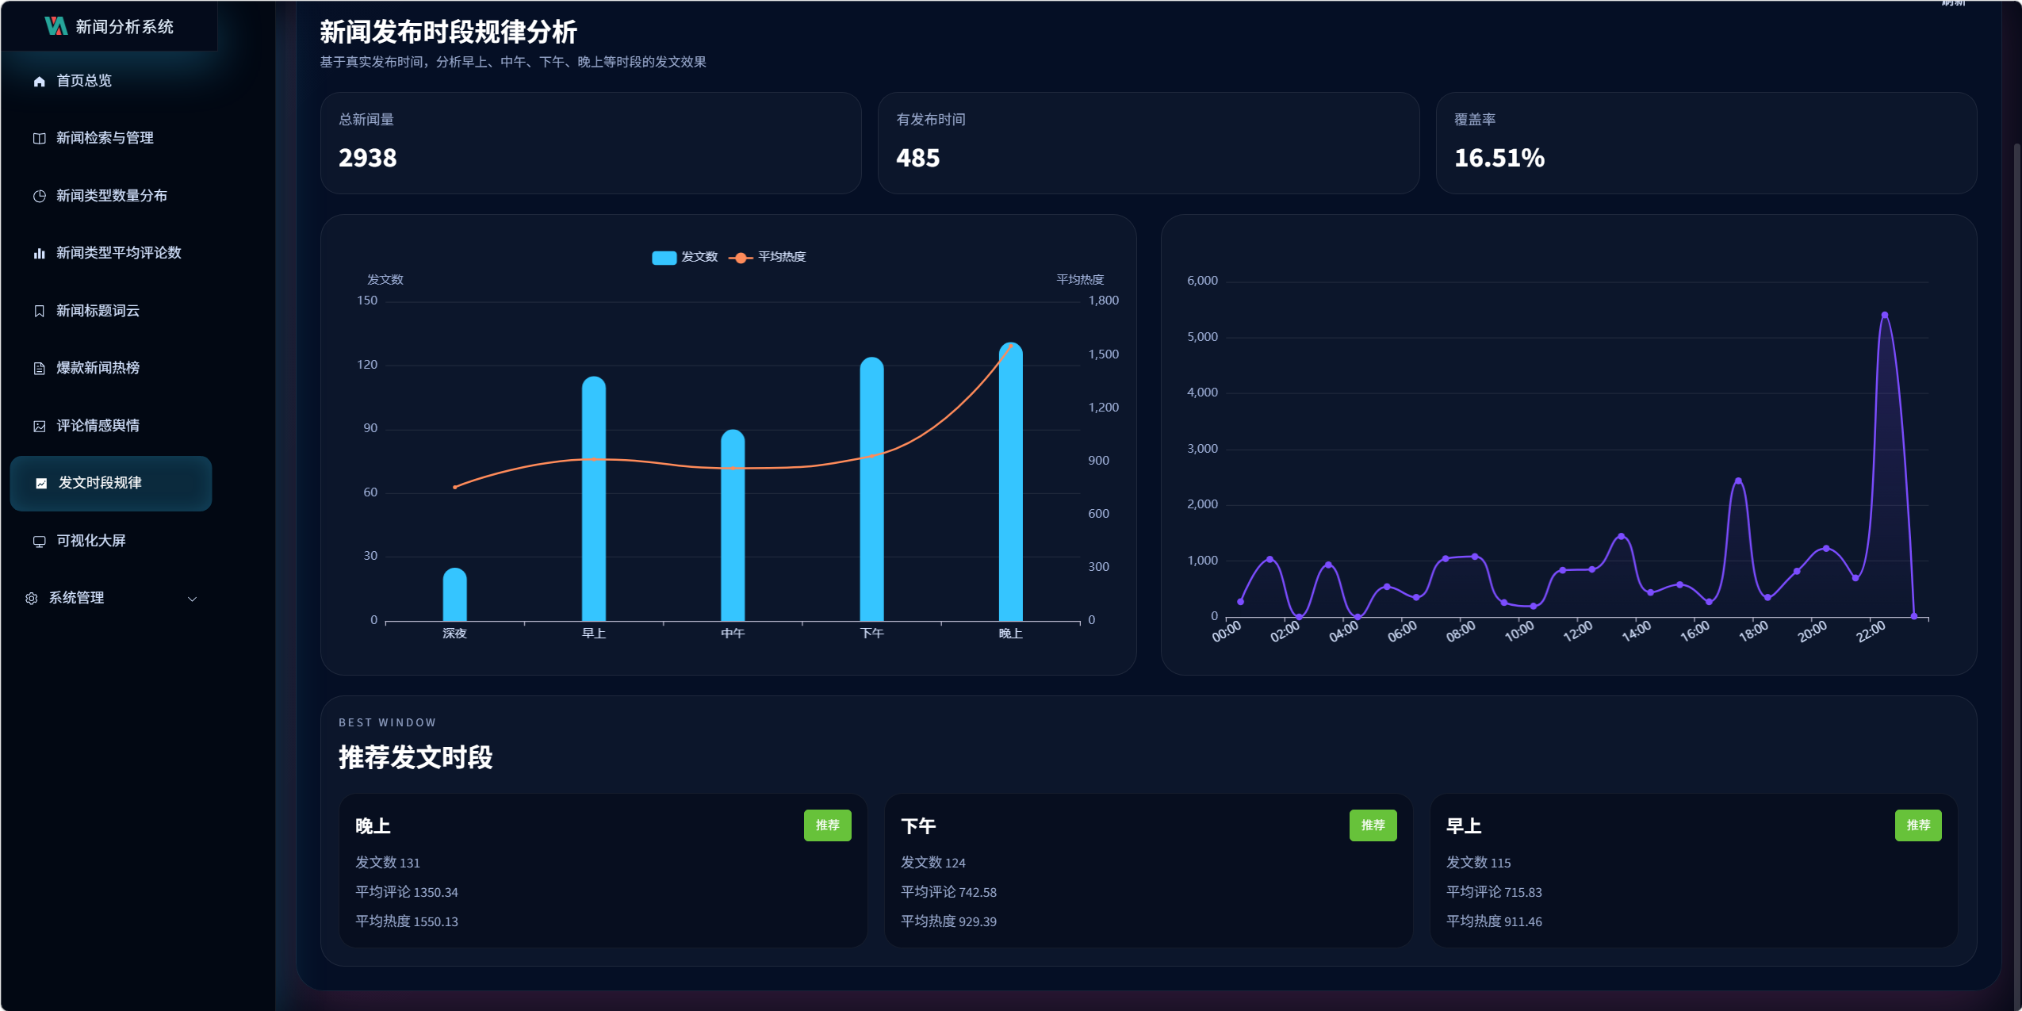Click the document icon for 爆款新闻热榜
Image resolution: width=2022 pixels, height=1011 pixels.
coord(39,369)
